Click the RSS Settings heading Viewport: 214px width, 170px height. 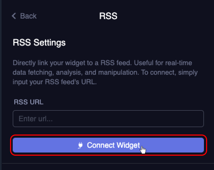pos(39,42)
